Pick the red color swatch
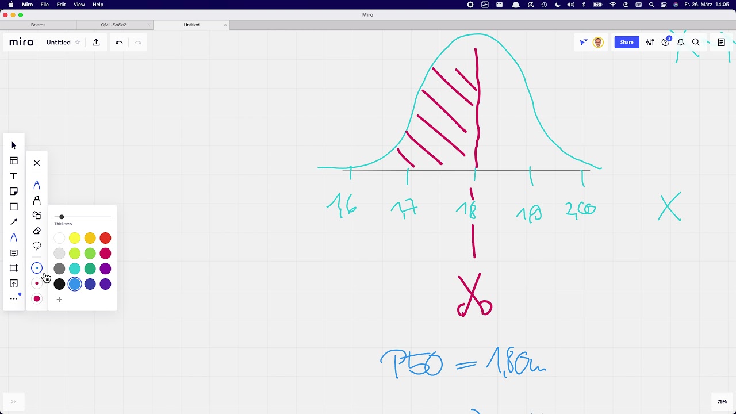This screenshot has width=736, height=414. (x=105, y=238)
